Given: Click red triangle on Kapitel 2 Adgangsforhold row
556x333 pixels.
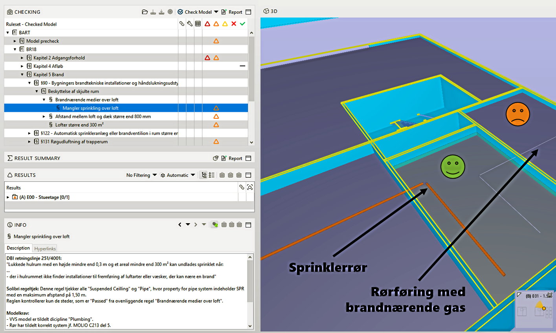Looking at the screenshot, I should click(x=207, y=58).
